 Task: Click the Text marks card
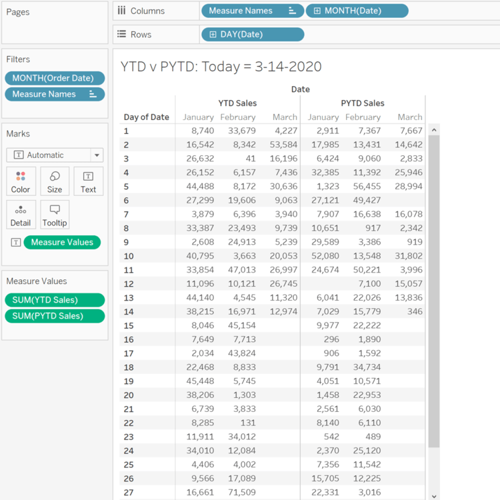pyautogui.click(x=88, y=181)
